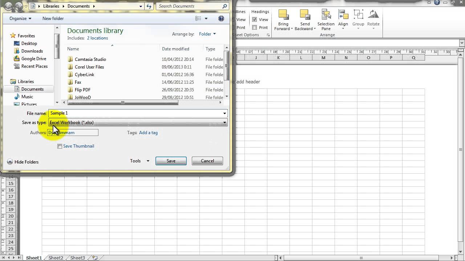Image resolution: width=465 pixels, height=261 pixels.
Task: Click the dialog's Help icon
Action: pyautogui.click(x=221, y=18)
